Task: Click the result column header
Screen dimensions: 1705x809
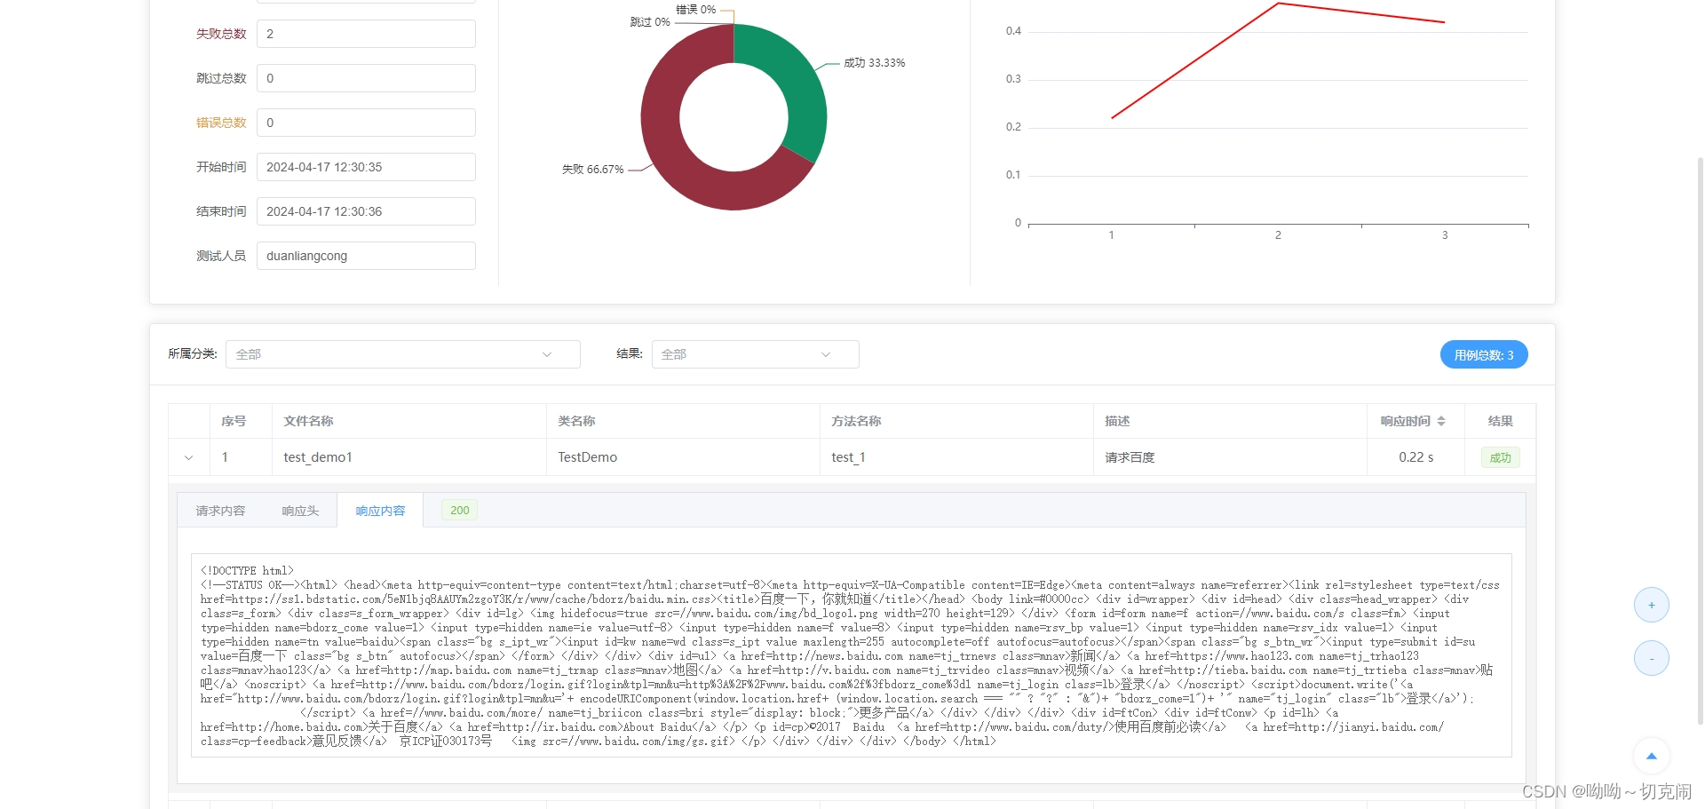Action: 1500,421
